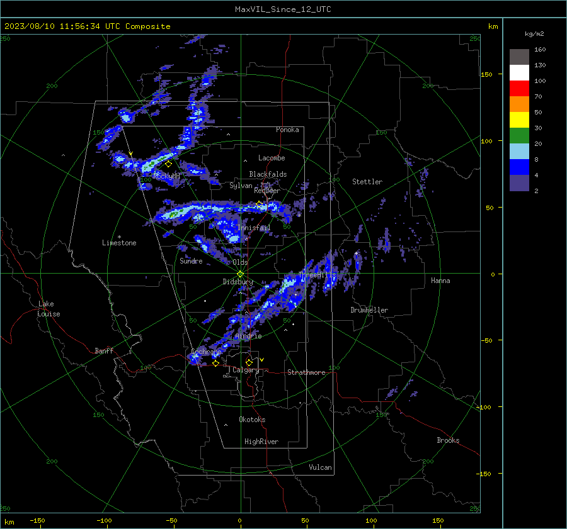Click the Airdrie label on map
Viewport: 567px width, 529px height.
coord(248,336)
